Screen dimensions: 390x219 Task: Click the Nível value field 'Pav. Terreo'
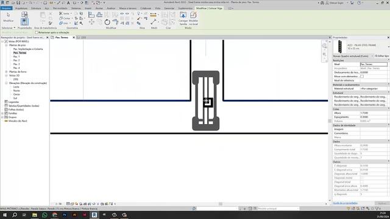tap(374, 64)
